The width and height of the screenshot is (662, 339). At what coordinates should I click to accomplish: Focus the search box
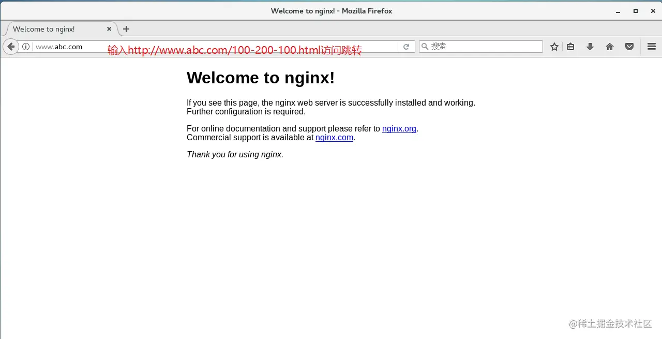[481, 47]
